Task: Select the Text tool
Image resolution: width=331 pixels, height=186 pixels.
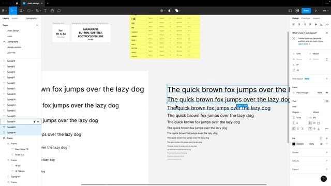Action: pos(45,10)
